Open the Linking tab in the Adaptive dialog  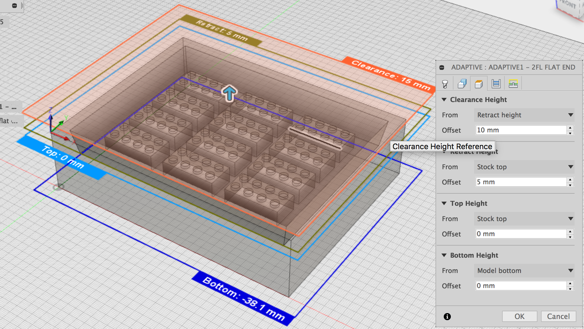513,84
